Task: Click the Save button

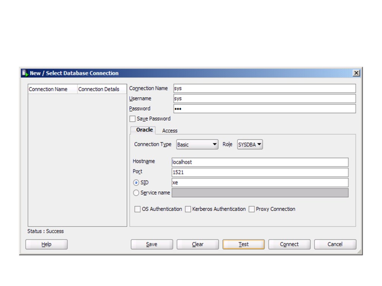Action: coord(152,244)
